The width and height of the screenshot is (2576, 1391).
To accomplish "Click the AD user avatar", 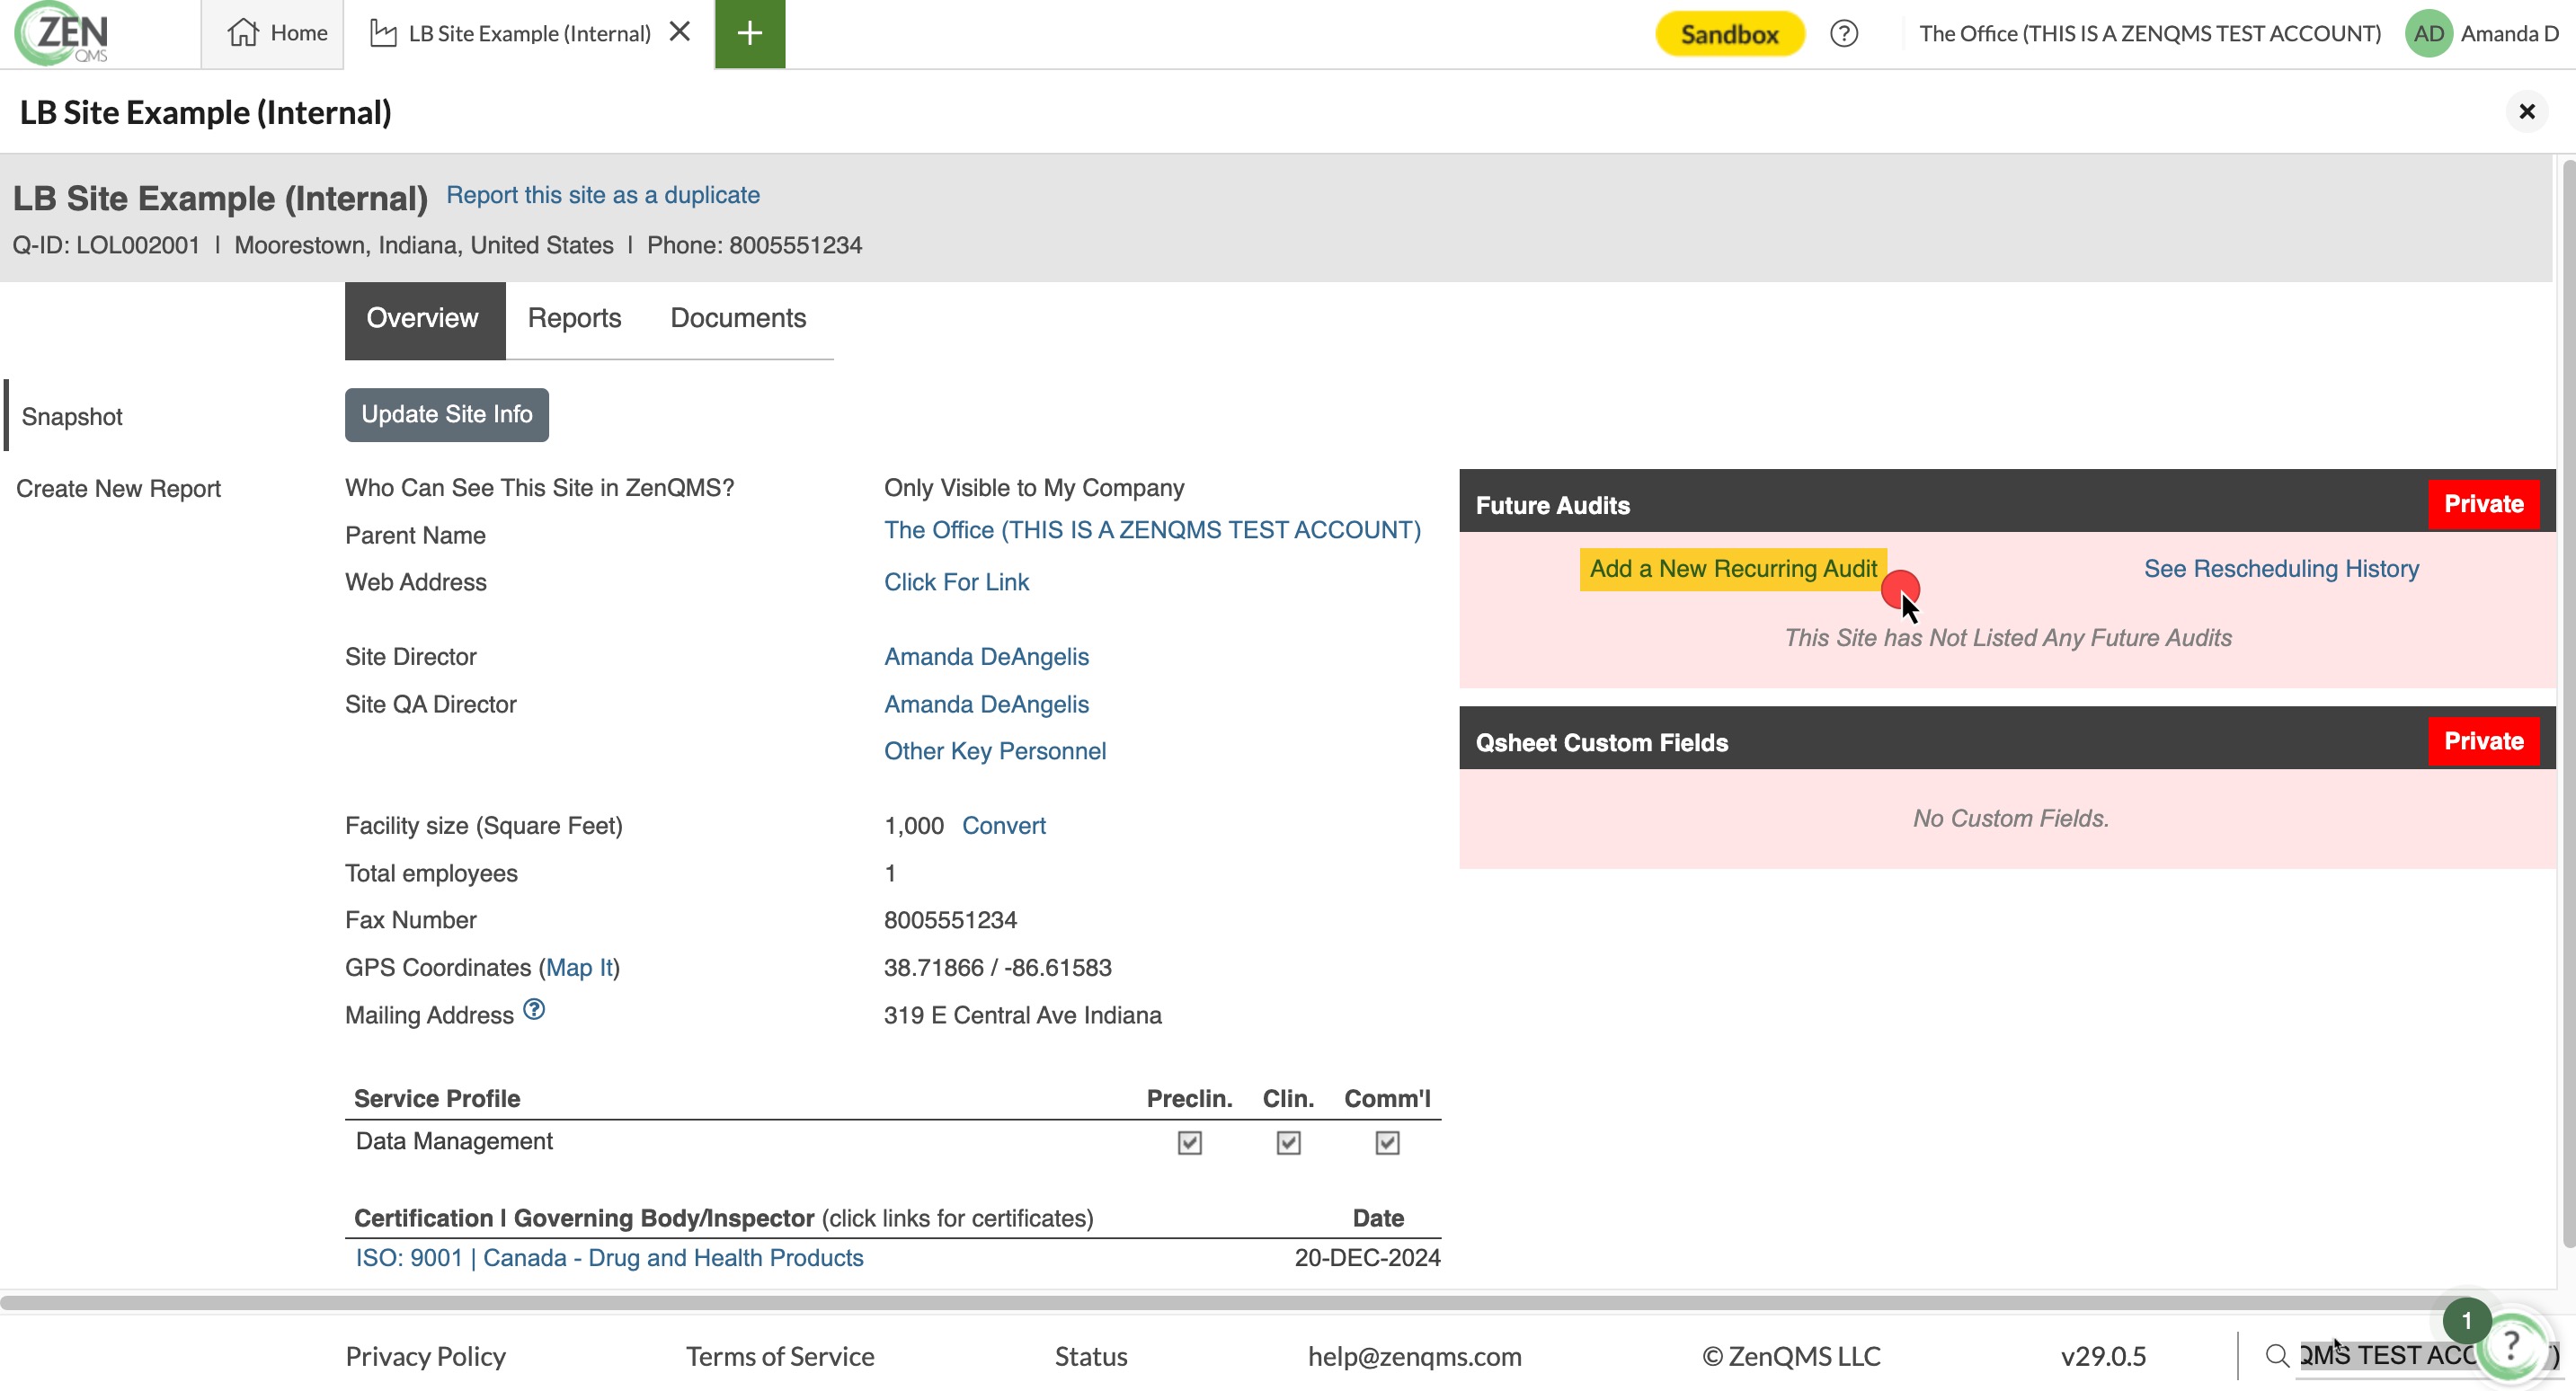I will coord(2428,34).
